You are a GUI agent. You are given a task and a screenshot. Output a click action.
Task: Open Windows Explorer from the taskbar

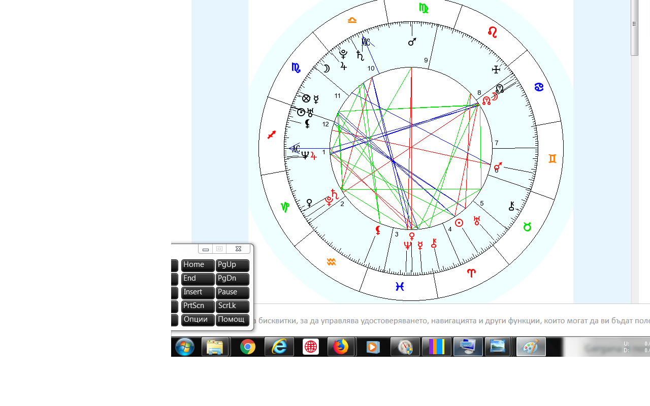click(x=215, y=347)
